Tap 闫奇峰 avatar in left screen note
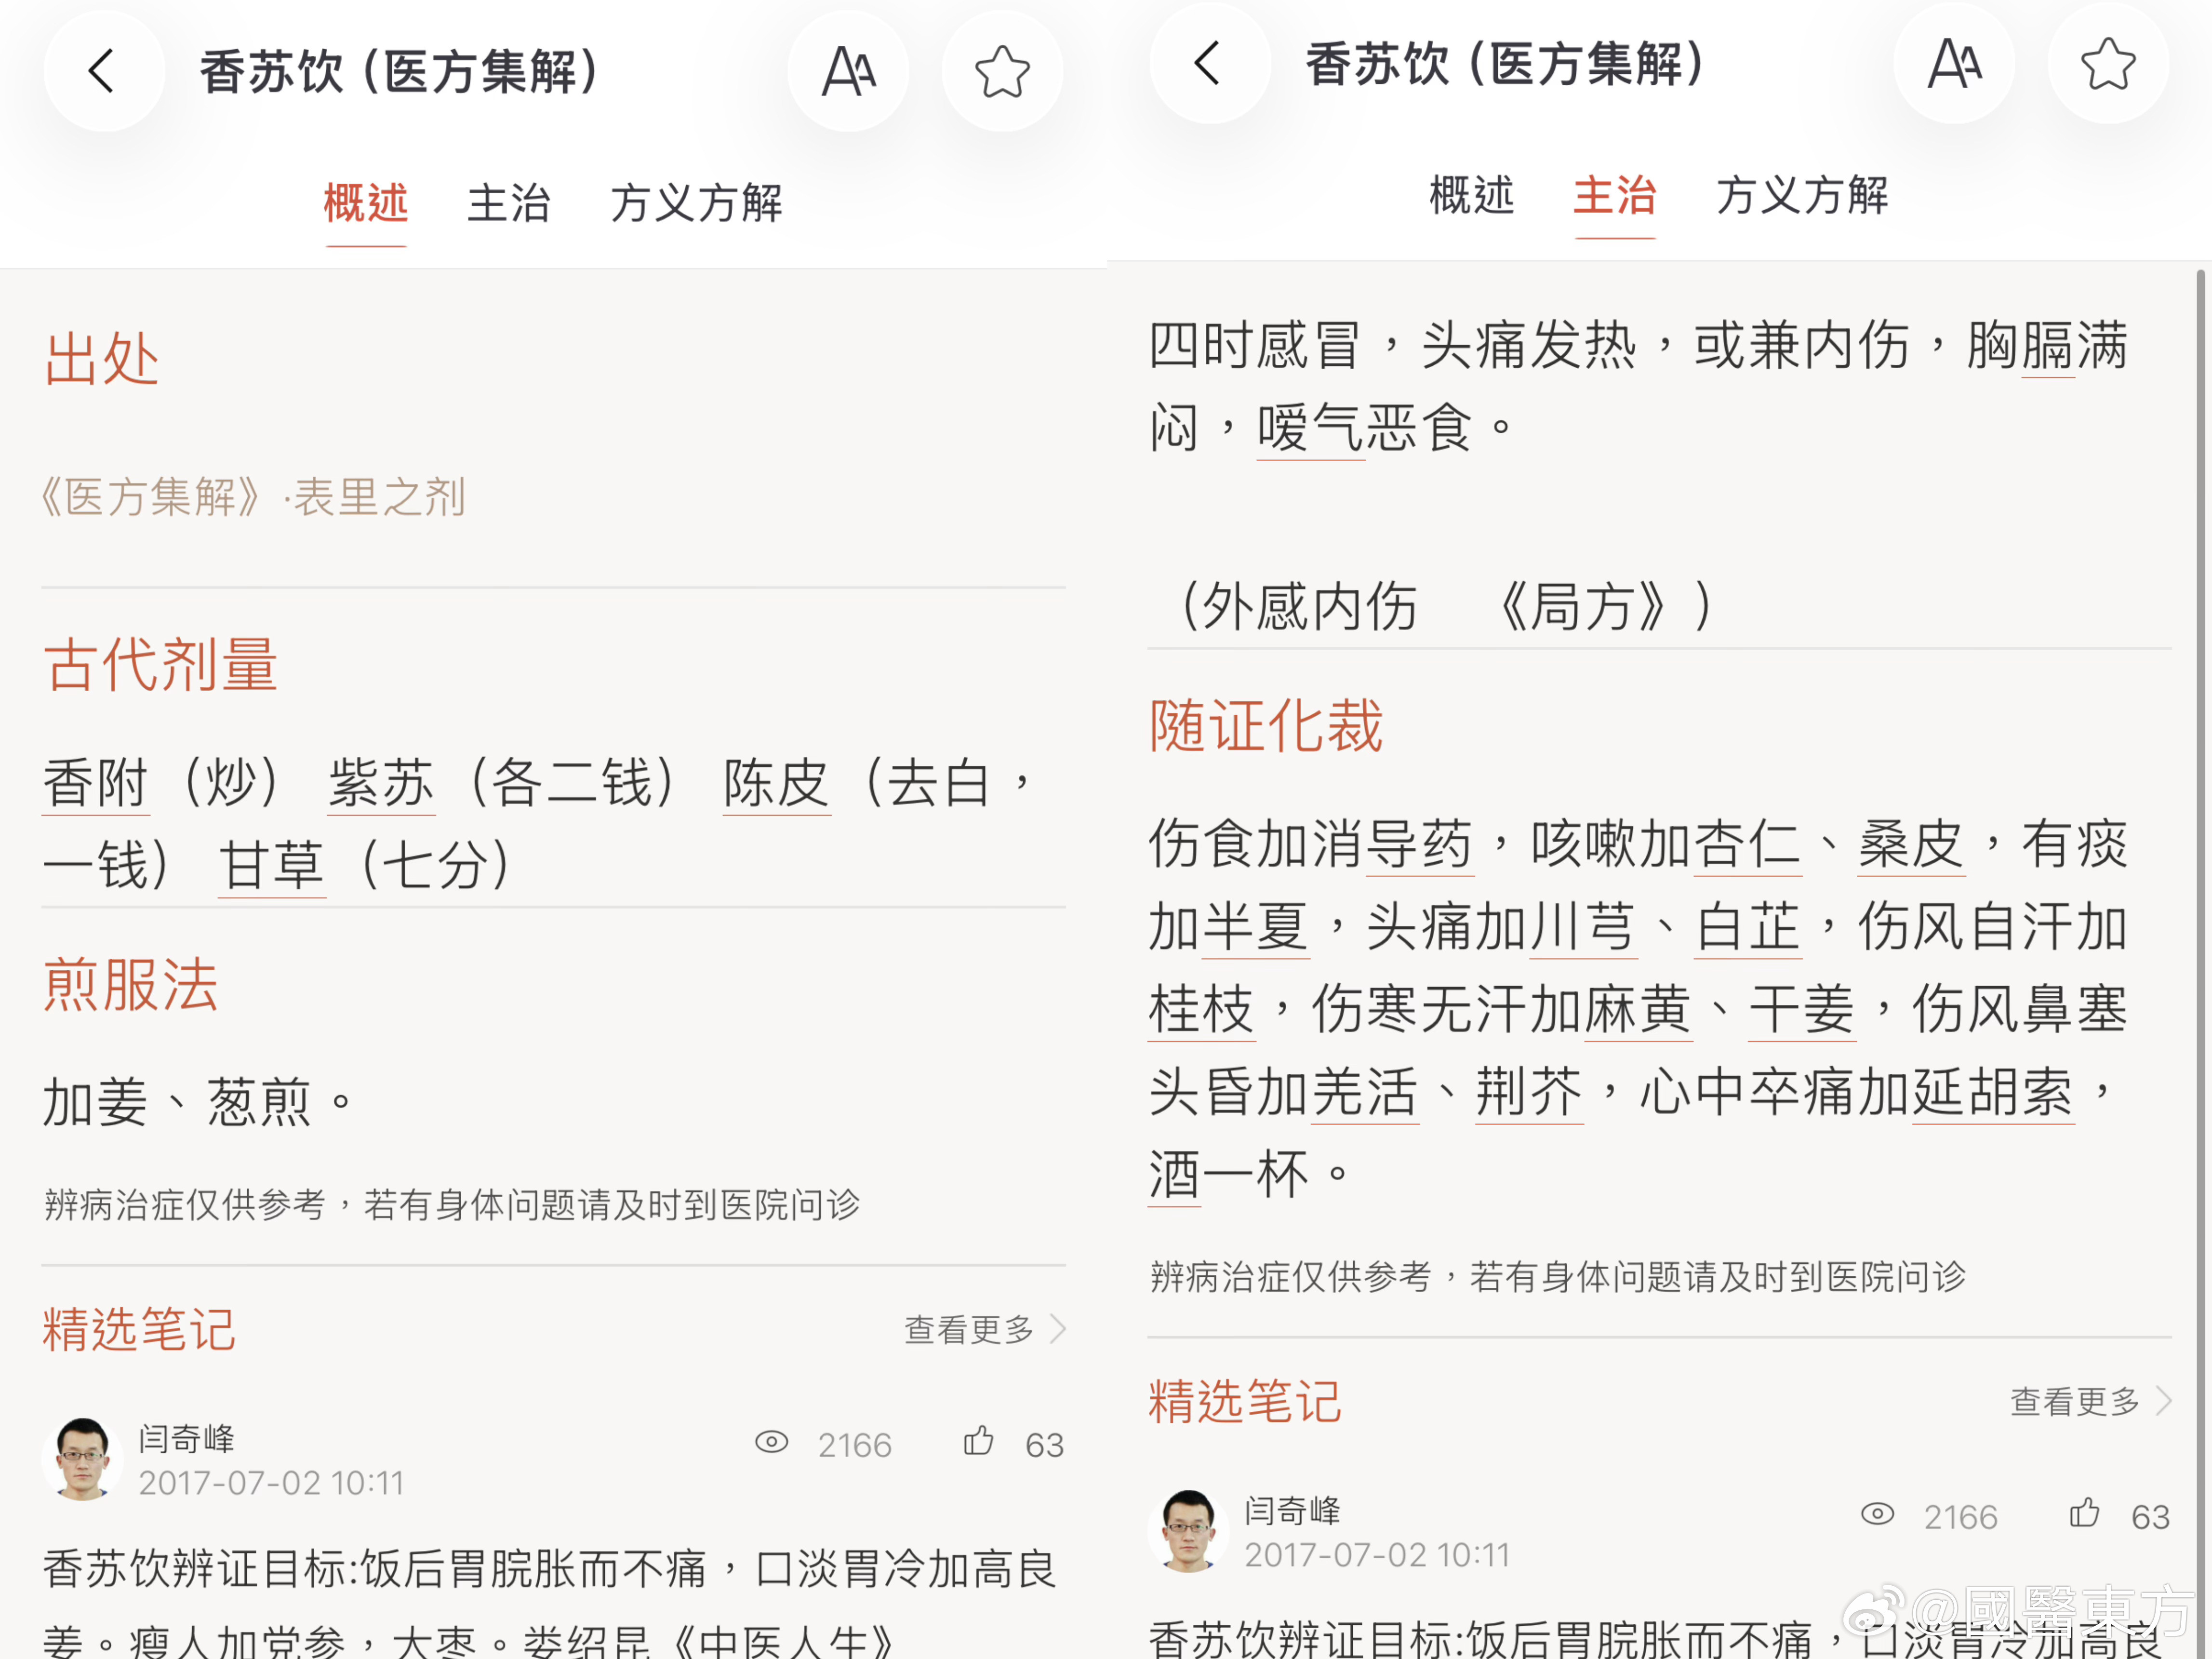2212x1659 pixels. click(x=82, y=1458)
